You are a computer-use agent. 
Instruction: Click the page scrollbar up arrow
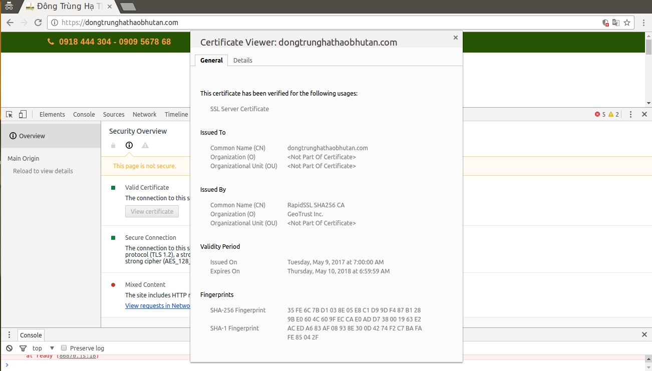pyautogui.click(x=648, y=36)
